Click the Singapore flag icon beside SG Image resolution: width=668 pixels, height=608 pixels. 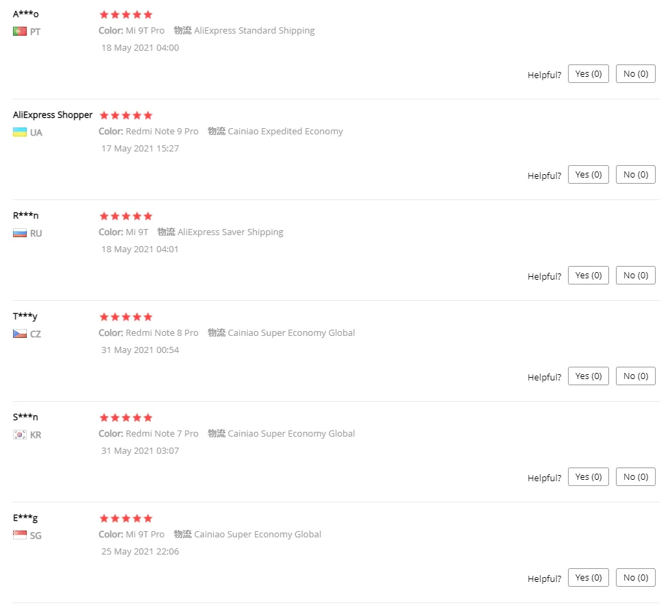[x=19, y=535]
